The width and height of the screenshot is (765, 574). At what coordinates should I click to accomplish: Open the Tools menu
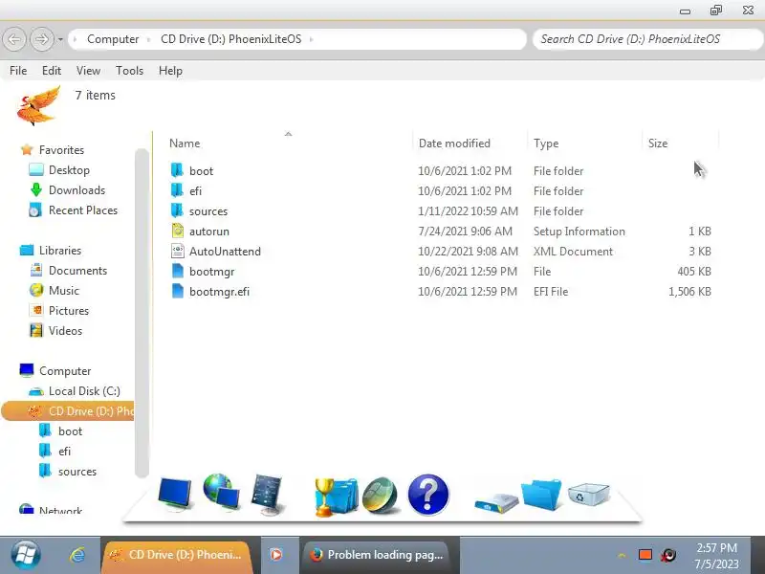click(x=129, y=71)
